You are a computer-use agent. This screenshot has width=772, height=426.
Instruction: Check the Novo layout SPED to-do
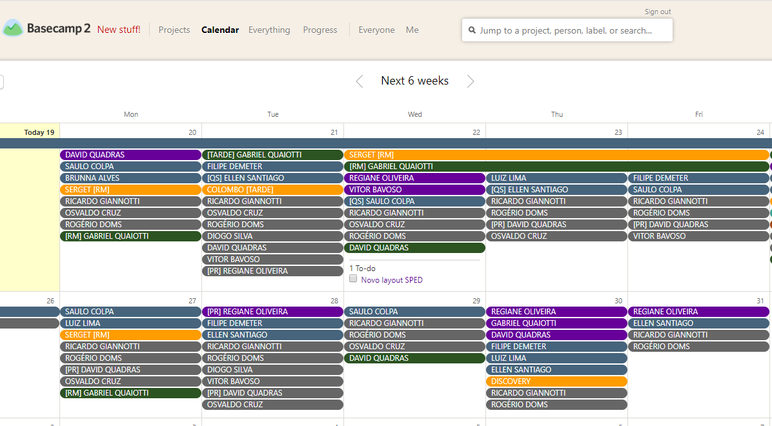pyautogui.click(x=353, y=278)
